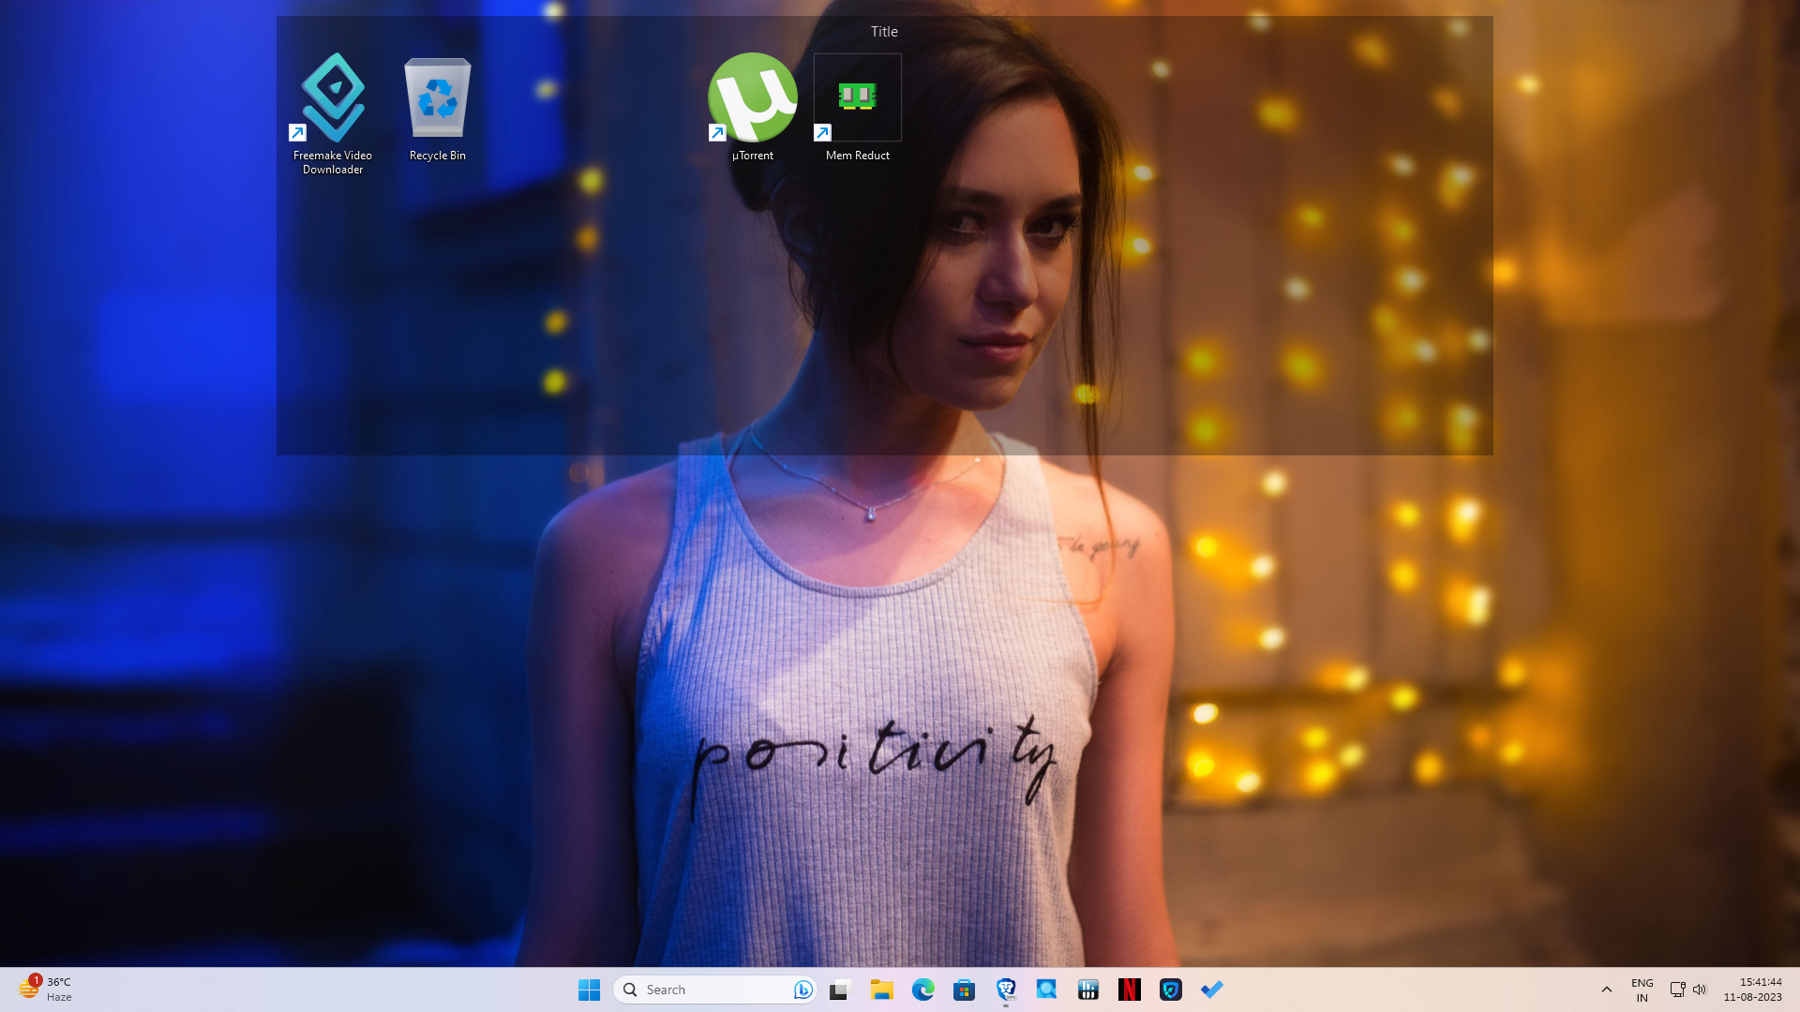The height and width of the screenshot is (1012, 1800).
Task: Open the blue checkmark To Do app
Action: click(1211, 990)
